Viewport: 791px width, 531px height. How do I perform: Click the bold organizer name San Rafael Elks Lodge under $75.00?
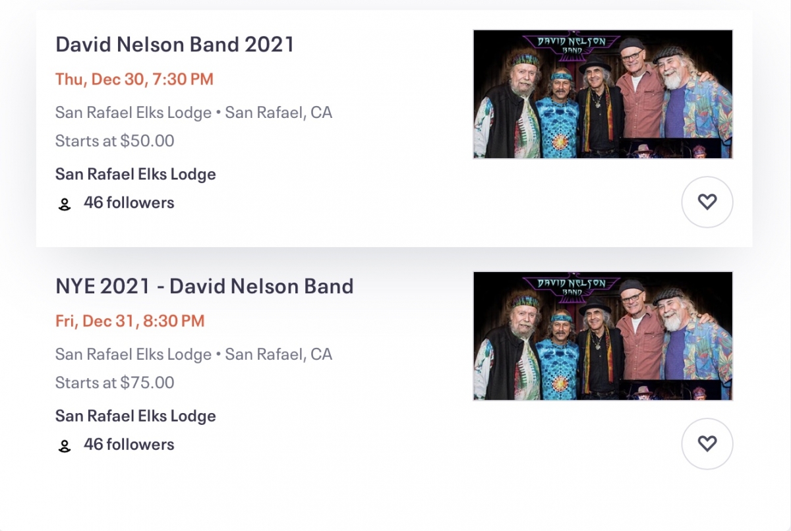pos(136,416)
